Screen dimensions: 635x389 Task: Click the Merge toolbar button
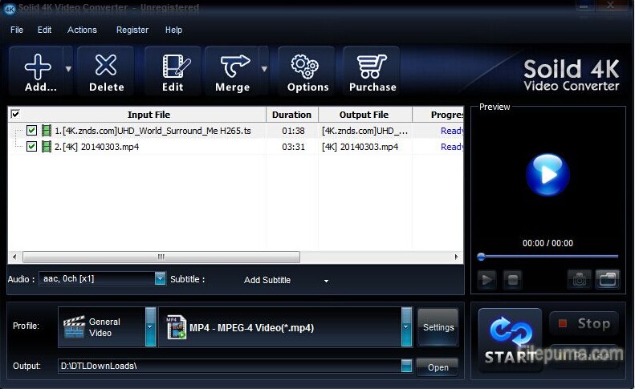tap(233, 71)
